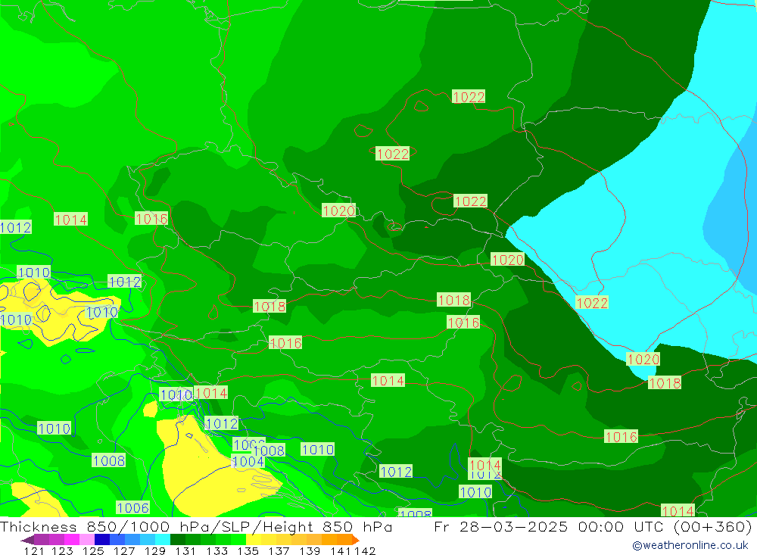Click legend value 135
Image resolution: width=757 pixels, height=555 pixels.
tap(248, 550)
